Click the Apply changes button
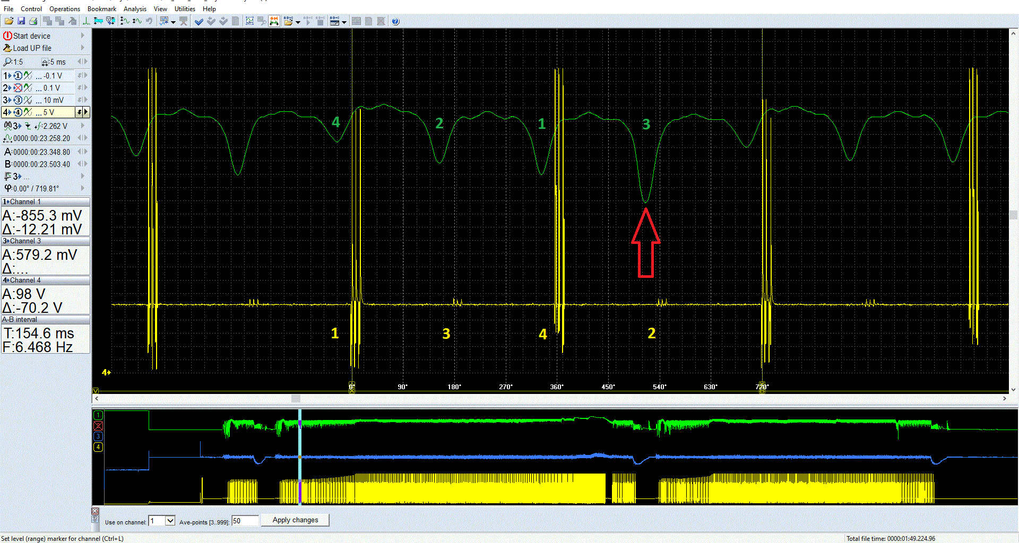Image resolution: width=1019 pixels, height=543 pixels. click(296, 520)
